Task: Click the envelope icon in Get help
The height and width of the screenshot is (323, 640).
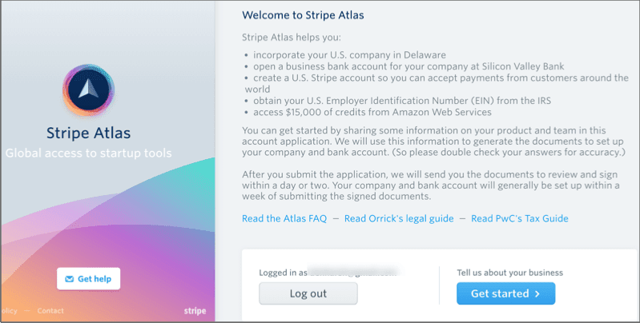Action: 70,279
